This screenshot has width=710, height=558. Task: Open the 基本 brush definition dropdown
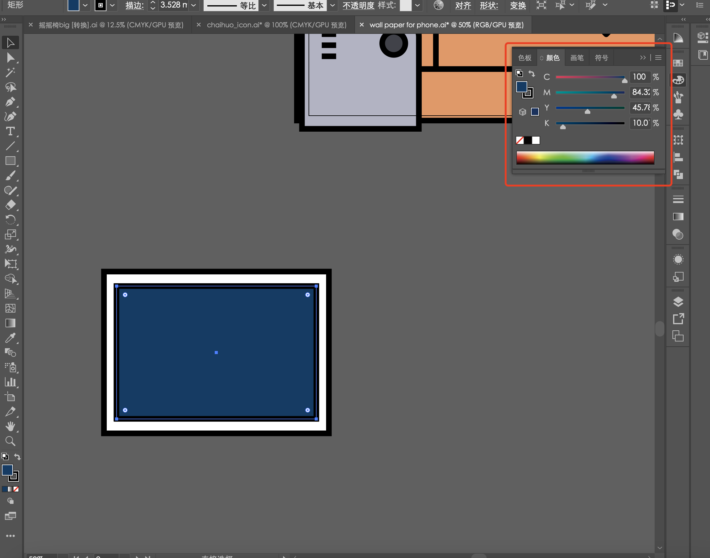tap(333, 5)
